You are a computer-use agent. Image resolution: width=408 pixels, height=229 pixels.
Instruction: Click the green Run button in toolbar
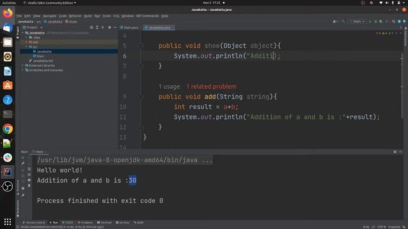click(x=370, y=22)
